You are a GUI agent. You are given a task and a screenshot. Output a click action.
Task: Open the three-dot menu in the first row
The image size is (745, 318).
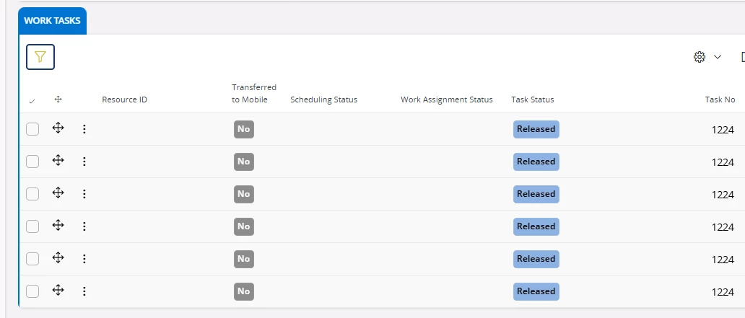coord(84,129)
